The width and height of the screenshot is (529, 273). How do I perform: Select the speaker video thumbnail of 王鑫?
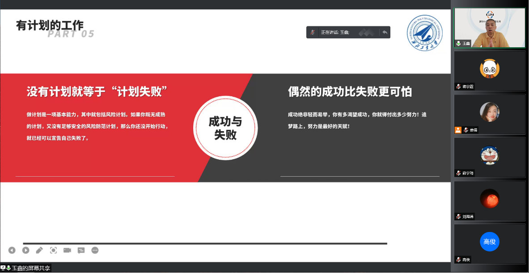(490, 28)
